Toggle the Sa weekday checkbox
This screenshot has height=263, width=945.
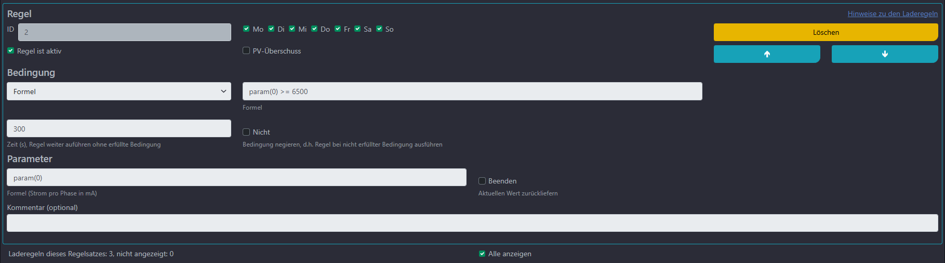(x=357, y=29)
